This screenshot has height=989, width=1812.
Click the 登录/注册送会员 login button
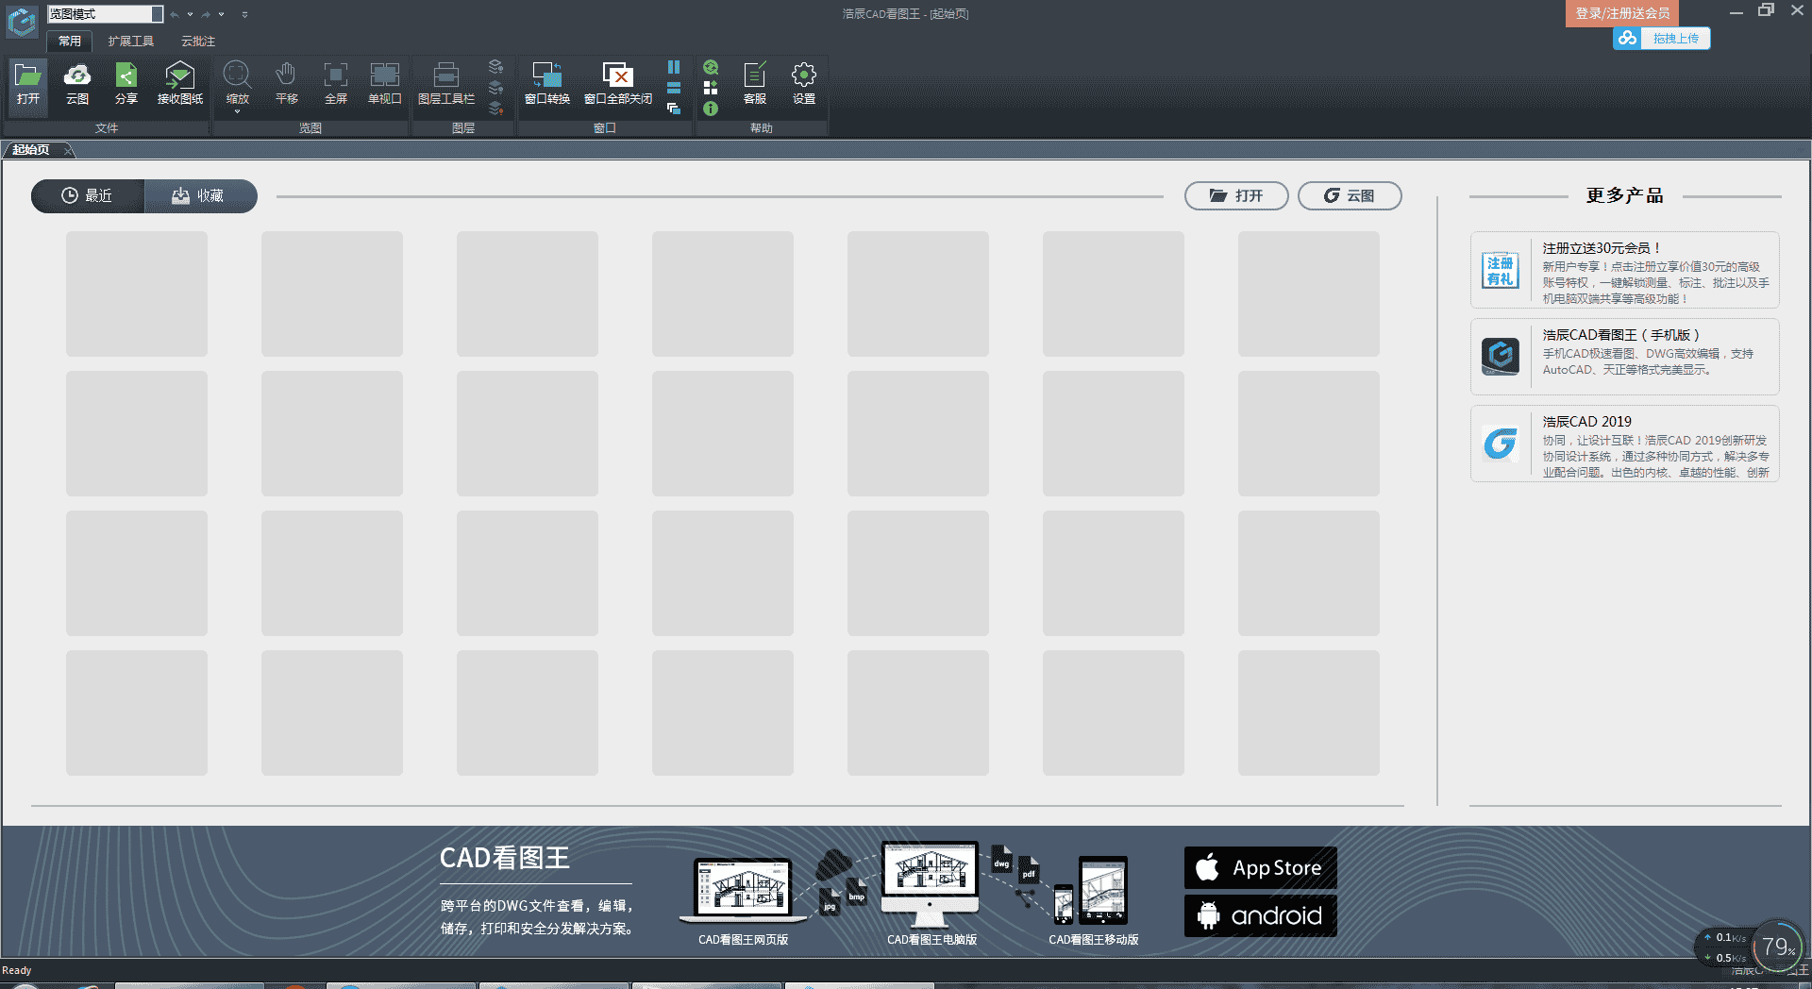tap(1621, 13)
